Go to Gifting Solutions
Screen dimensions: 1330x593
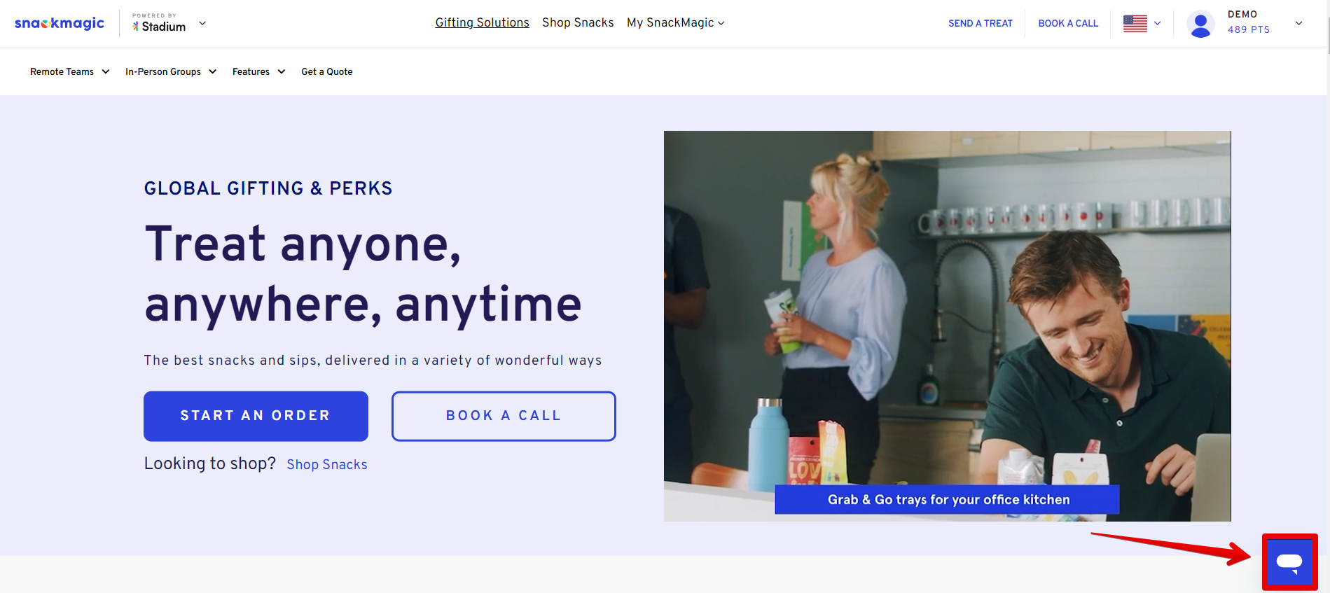[482, 22]
